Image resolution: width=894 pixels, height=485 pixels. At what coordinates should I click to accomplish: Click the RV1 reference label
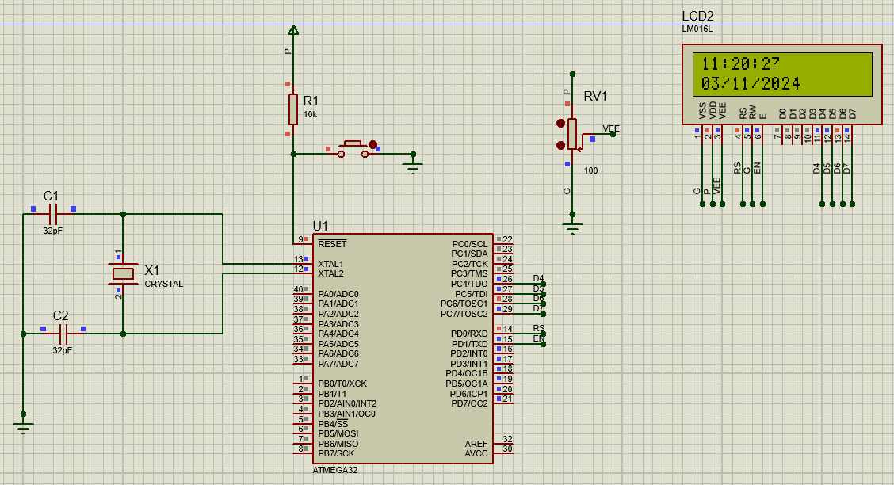595,97
